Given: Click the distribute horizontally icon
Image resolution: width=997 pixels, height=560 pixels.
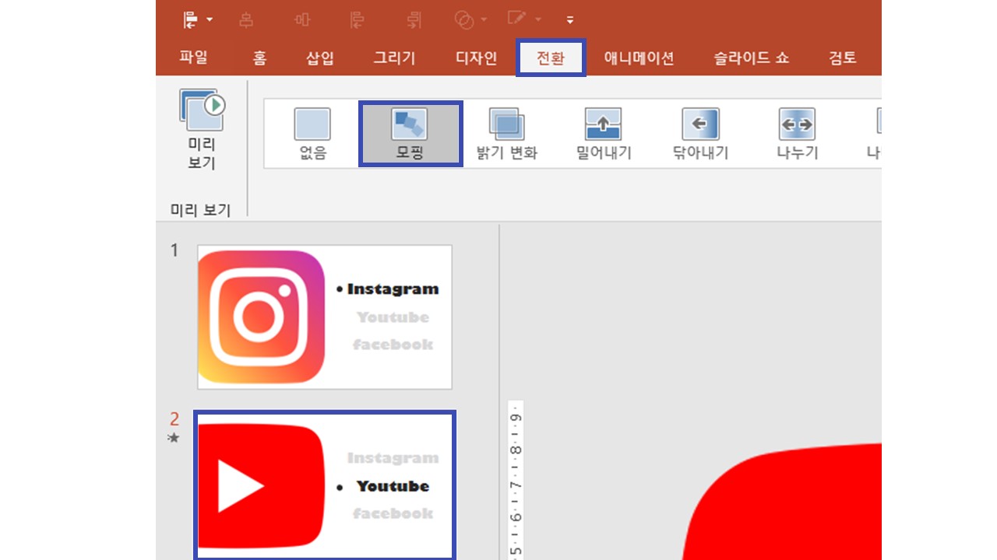Looking at the screenshot, I should [x=302, y=20].
